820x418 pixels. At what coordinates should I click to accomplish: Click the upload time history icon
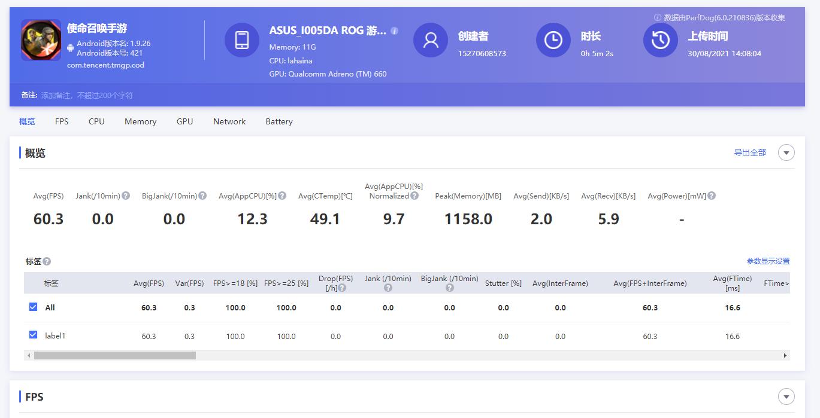coord(660,40)
